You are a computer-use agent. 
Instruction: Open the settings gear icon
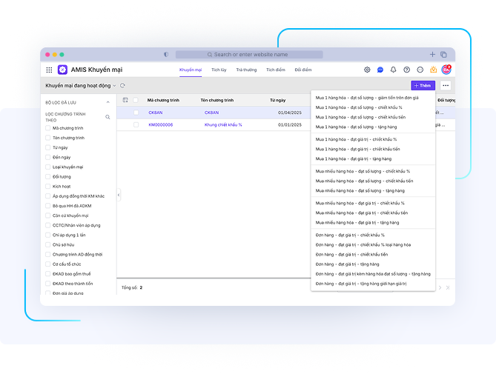tap(367, 70)
